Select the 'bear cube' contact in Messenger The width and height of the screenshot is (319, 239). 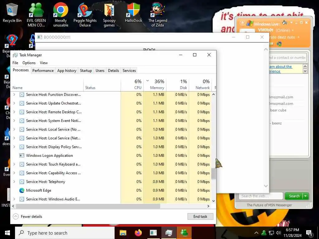click(x=278, y=110)
